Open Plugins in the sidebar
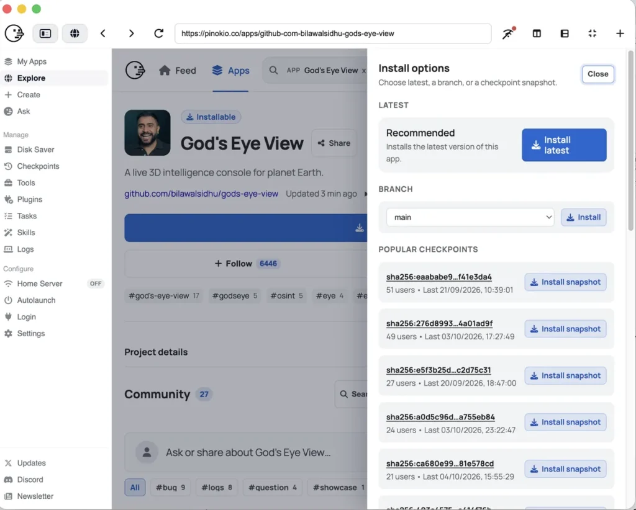This screenshot has height=510, width=636. click(x=54, y=199)
